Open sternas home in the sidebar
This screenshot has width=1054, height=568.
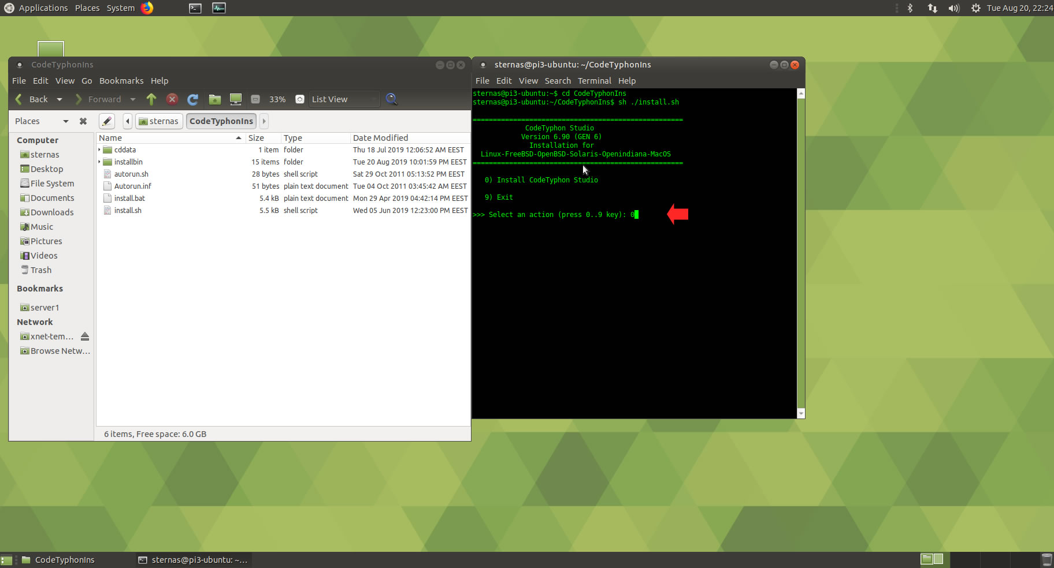(44, 155)
